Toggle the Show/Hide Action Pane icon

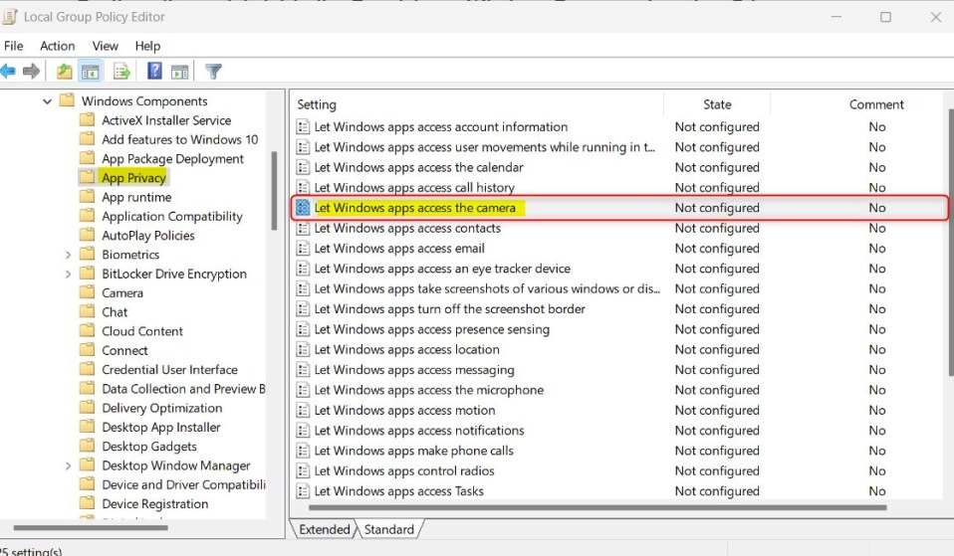(x=179, y=72)
